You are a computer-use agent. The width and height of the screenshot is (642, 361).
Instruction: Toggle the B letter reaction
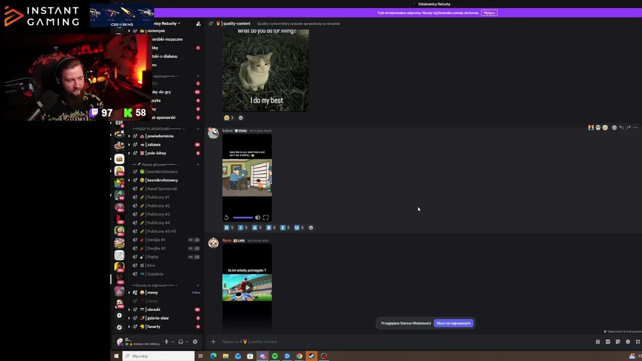271,228
